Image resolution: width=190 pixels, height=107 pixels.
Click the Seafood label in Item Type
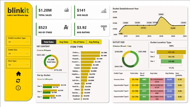76,99
